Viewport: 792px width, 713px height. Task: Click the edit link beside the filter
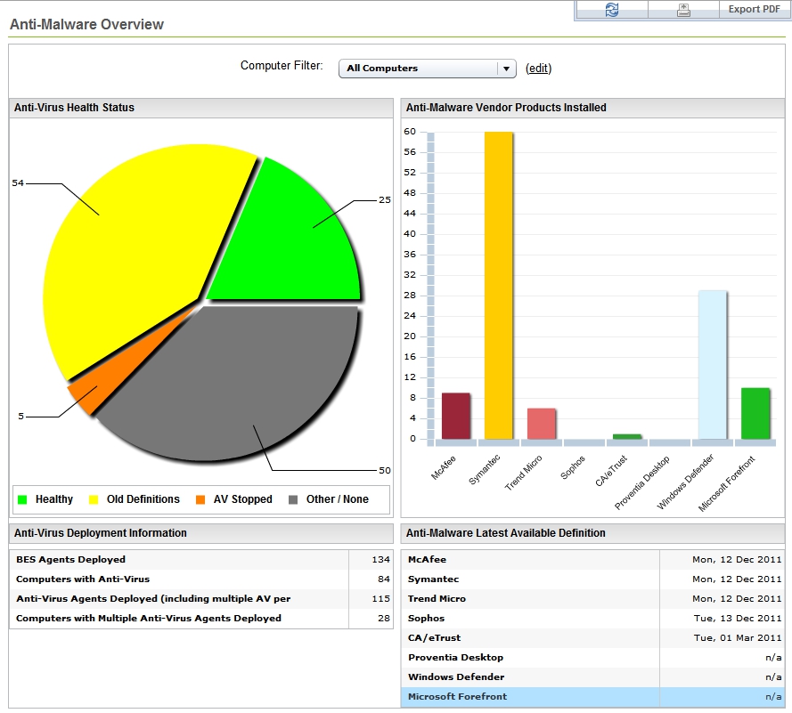[539, 69]
